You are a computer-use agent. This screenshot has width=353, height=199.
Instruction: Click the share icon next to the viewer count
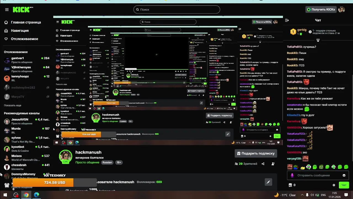point(263,164)
